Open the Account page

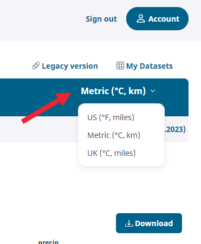pos(157,18)
